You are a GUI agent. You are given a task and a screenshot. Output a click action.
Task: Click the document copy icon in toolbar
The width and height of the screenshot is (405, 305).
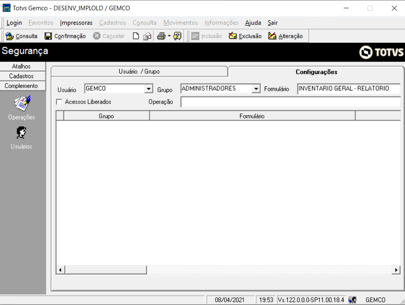(x=147, y=36)
